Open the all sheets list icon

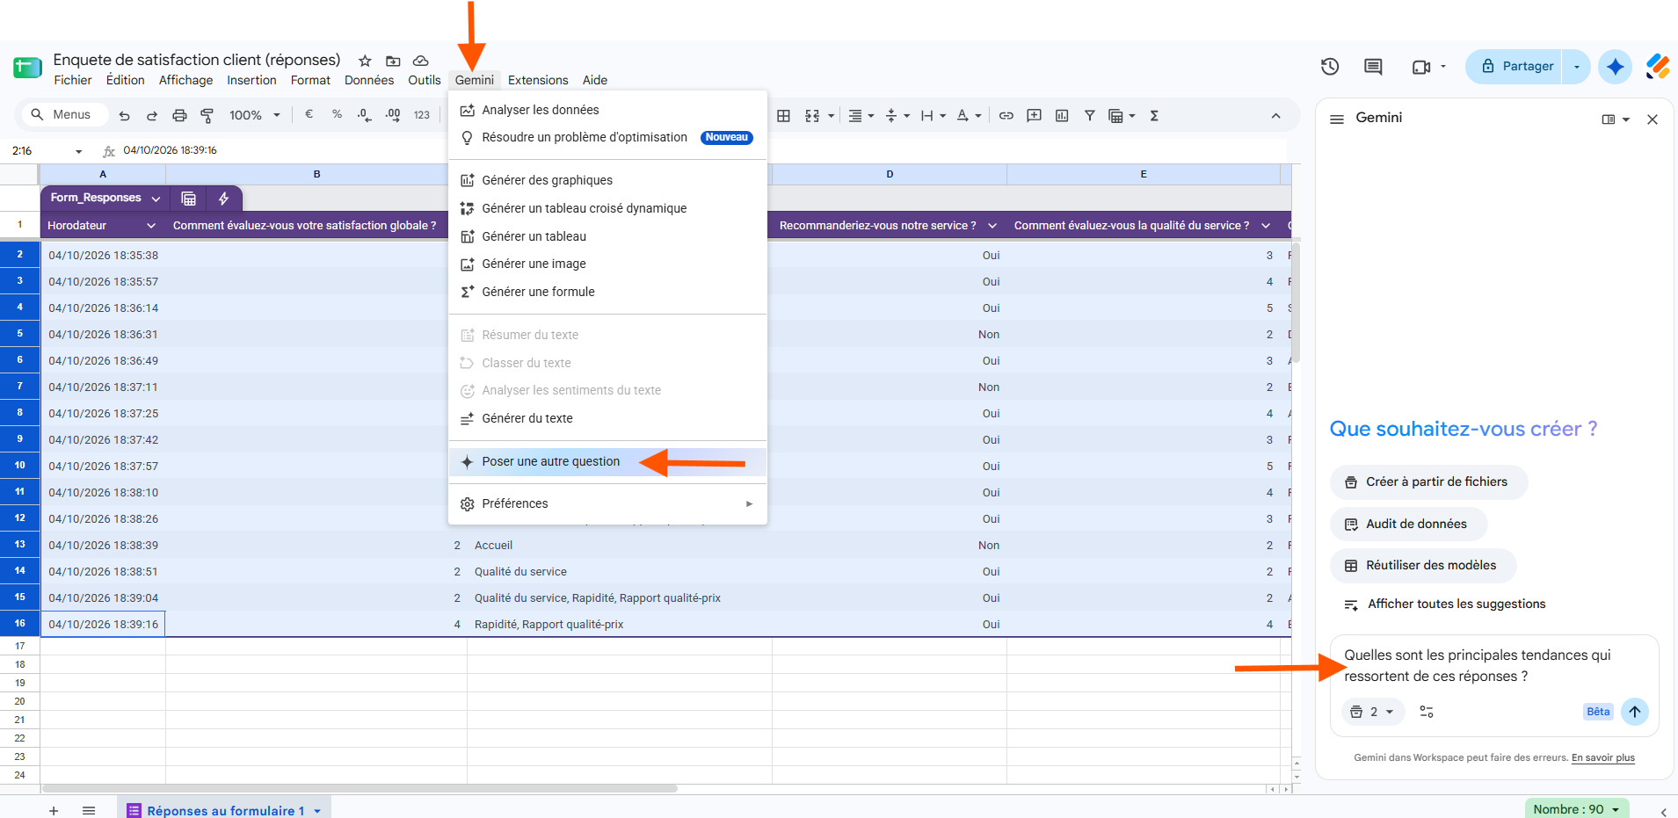(x=89, y=811)
